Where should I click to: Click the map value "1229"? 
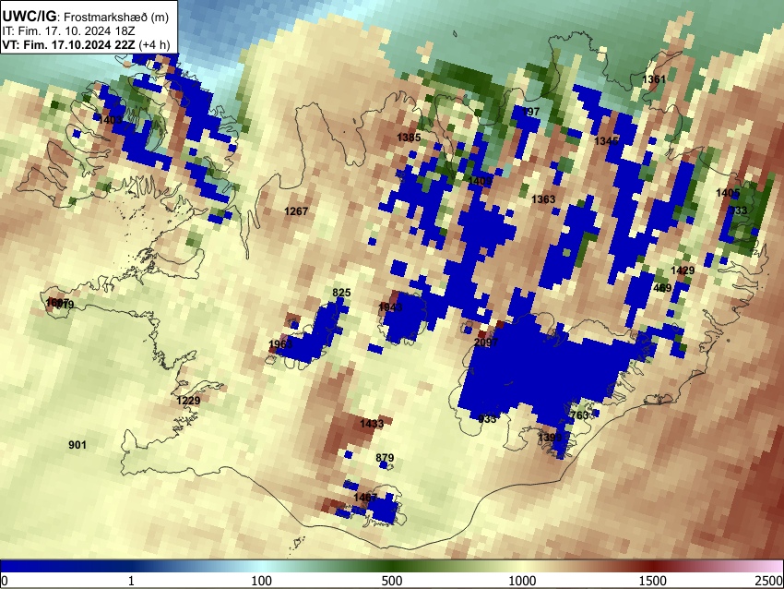[188, 401]
